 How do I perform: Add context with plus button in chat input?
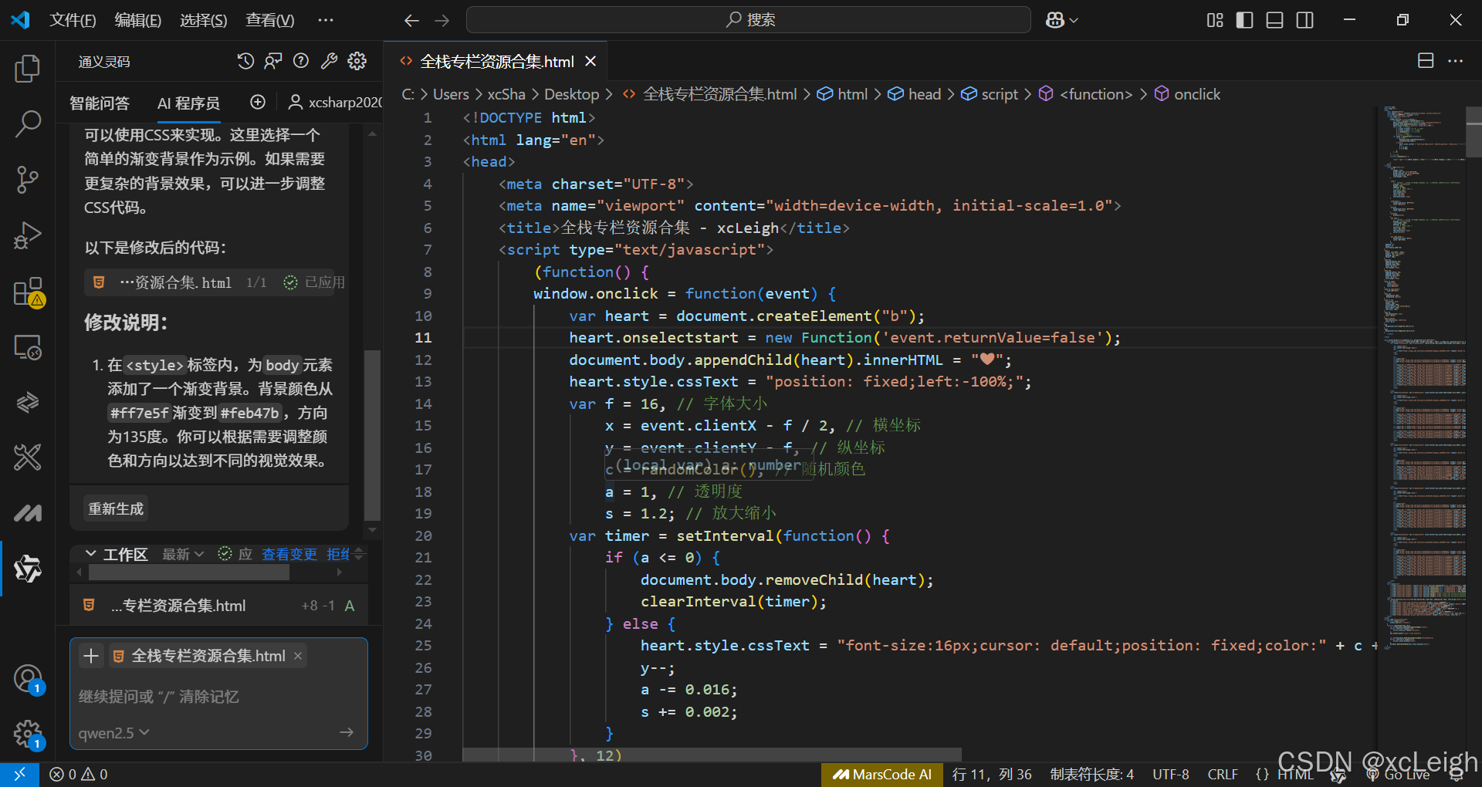tap(91, 656)
